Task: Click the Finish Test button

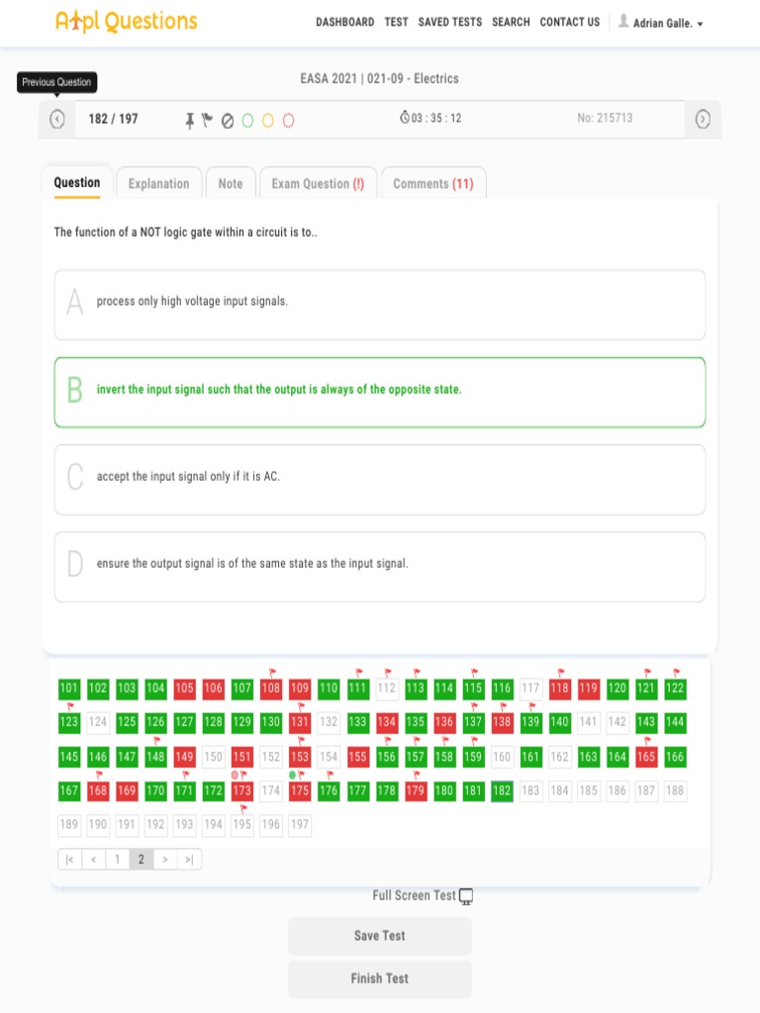Action: 380,979
